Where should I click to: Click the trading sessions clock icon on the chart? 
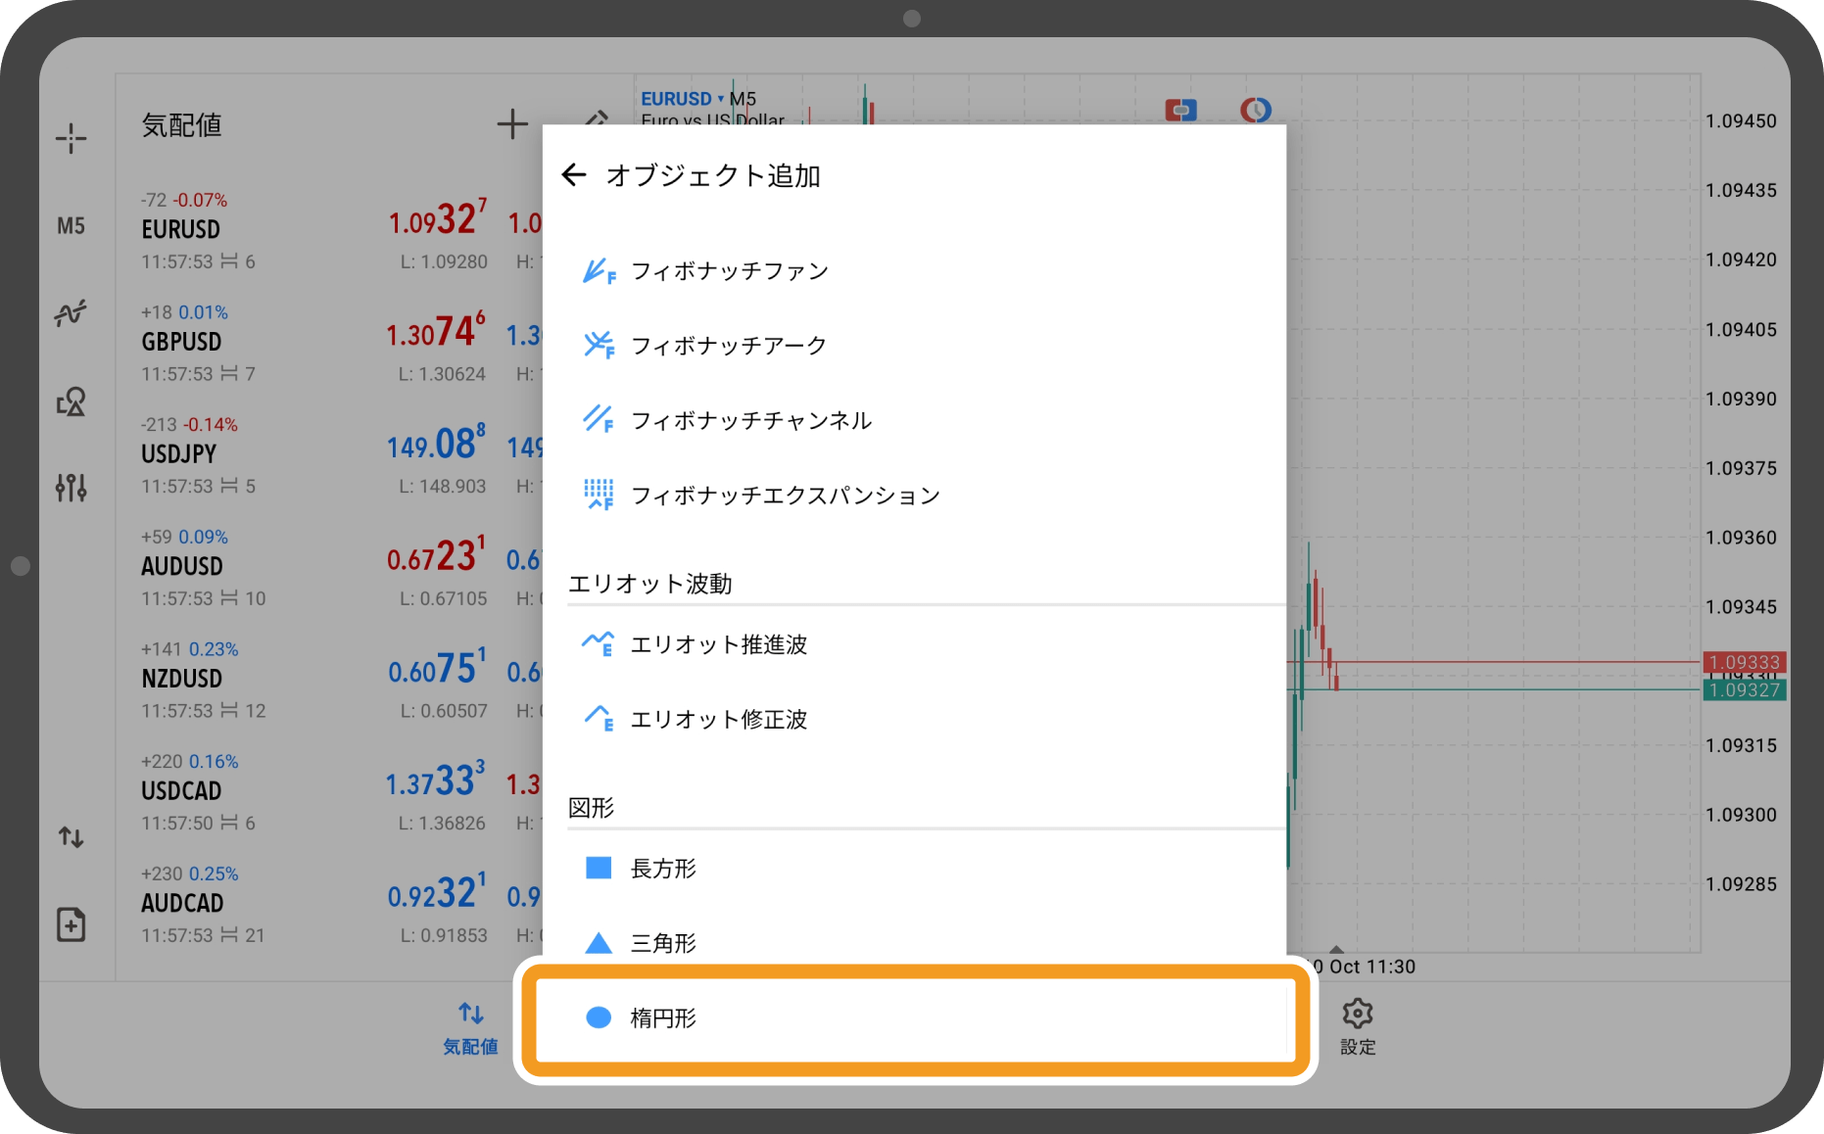pos(1257,110)
